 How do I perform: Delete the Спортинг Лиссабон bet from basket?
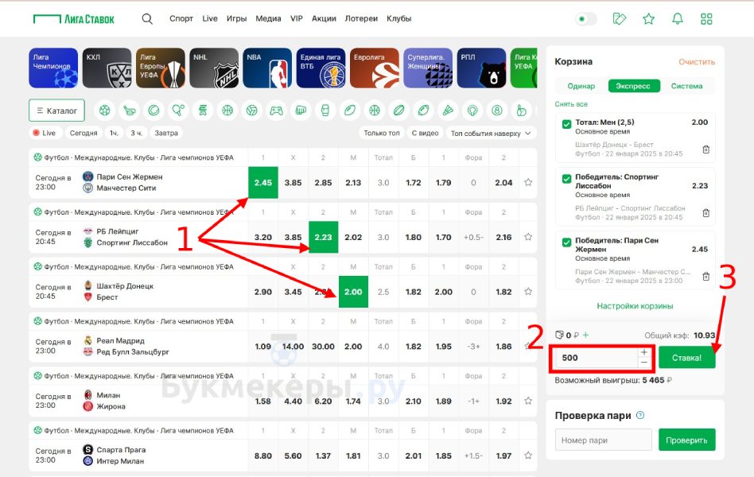point(706,213)
